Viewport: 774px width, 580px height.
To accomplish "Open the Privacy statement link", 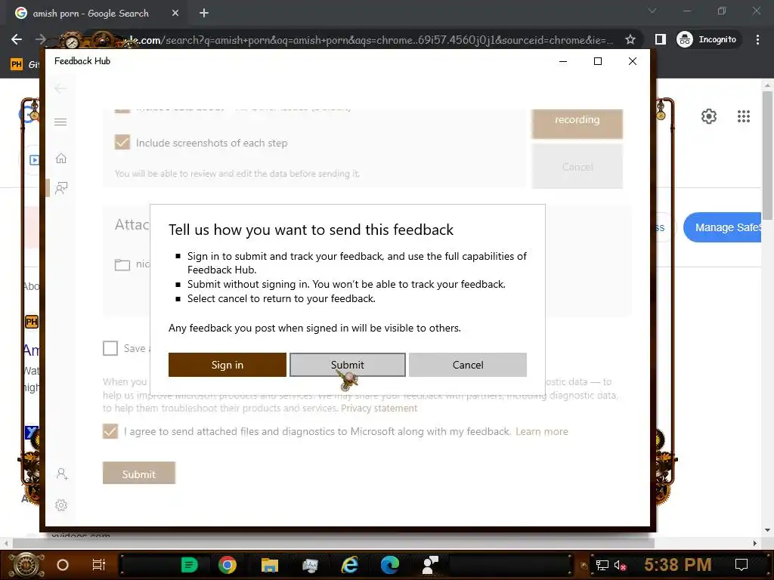I will click(x=379, y=409).
